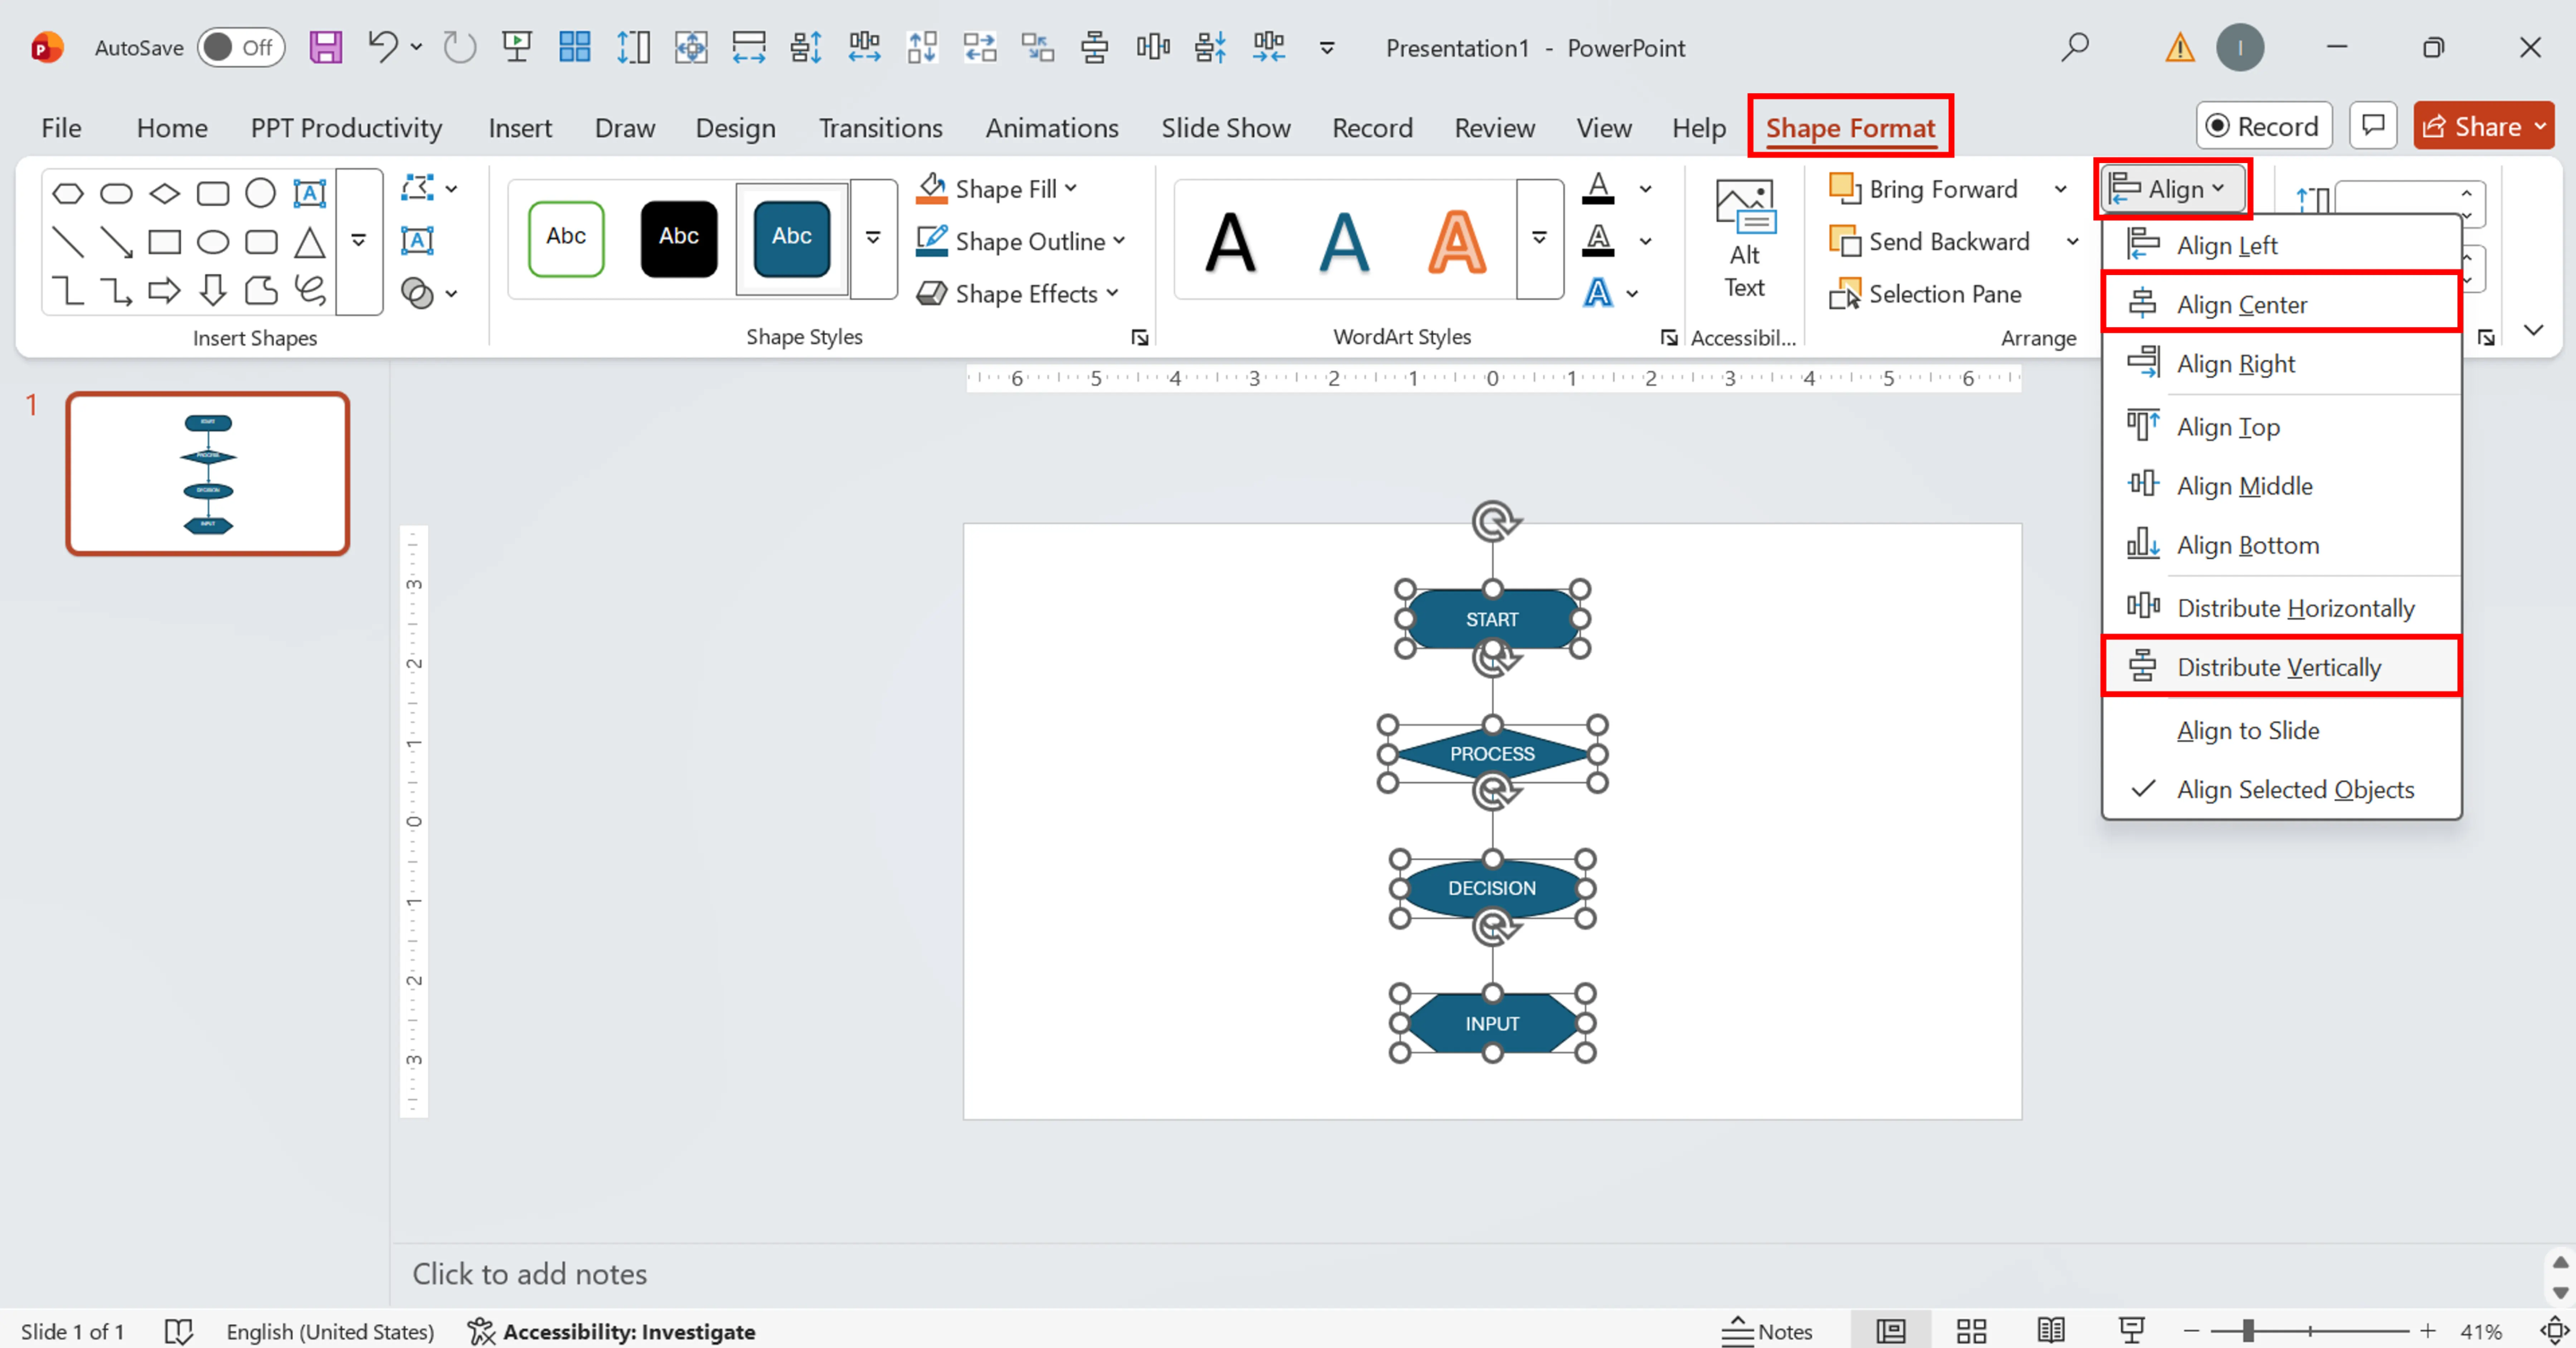Switch to Slide Sorter view icon

1971,1331
